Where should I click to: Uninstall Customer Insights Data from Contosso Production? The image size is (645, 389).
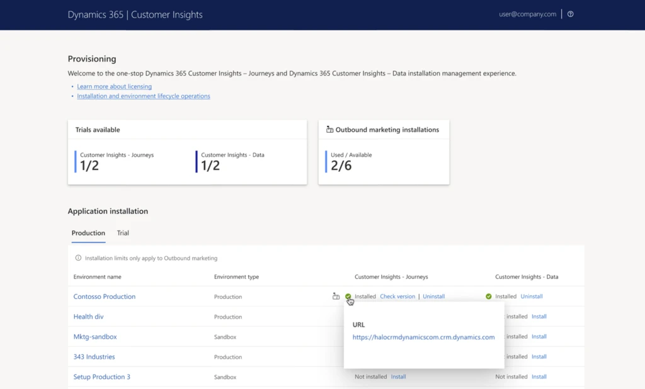[x=532, y=296]
